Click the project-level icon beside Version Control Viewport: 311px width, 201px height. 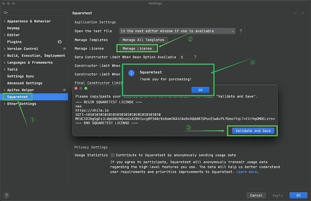pyautogui.click(x=64, y=49)
